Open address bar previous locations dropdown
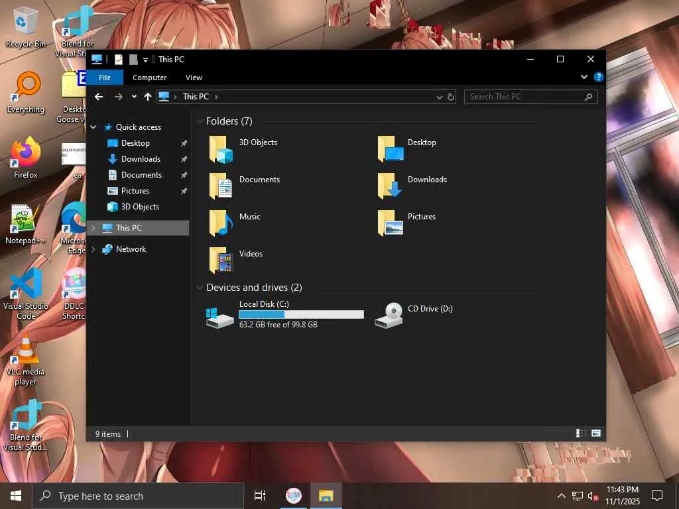Image resolution: width=679 pixels, height=509 pixels. 440,97
